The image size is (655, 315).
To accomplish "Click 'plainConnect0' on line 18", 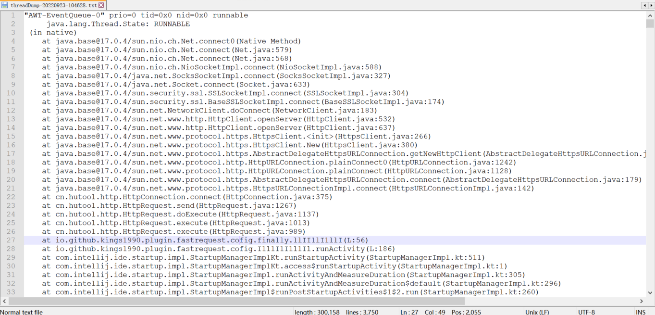I will (358, 163).
